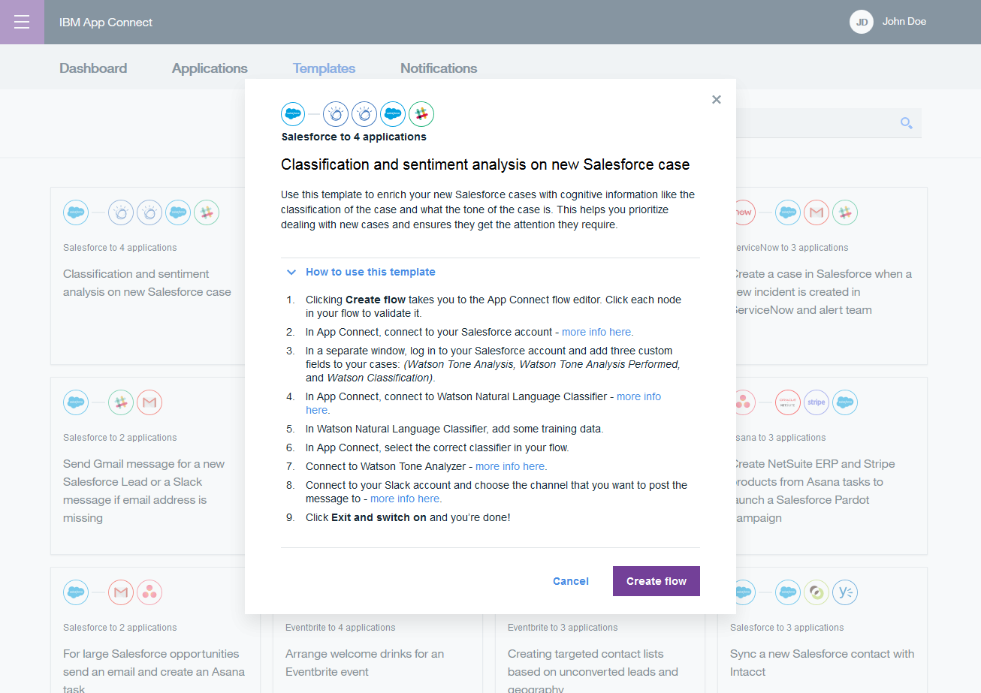Click the IBM App Connect title
Screen dimensions: 981x693
coord(106,23)
